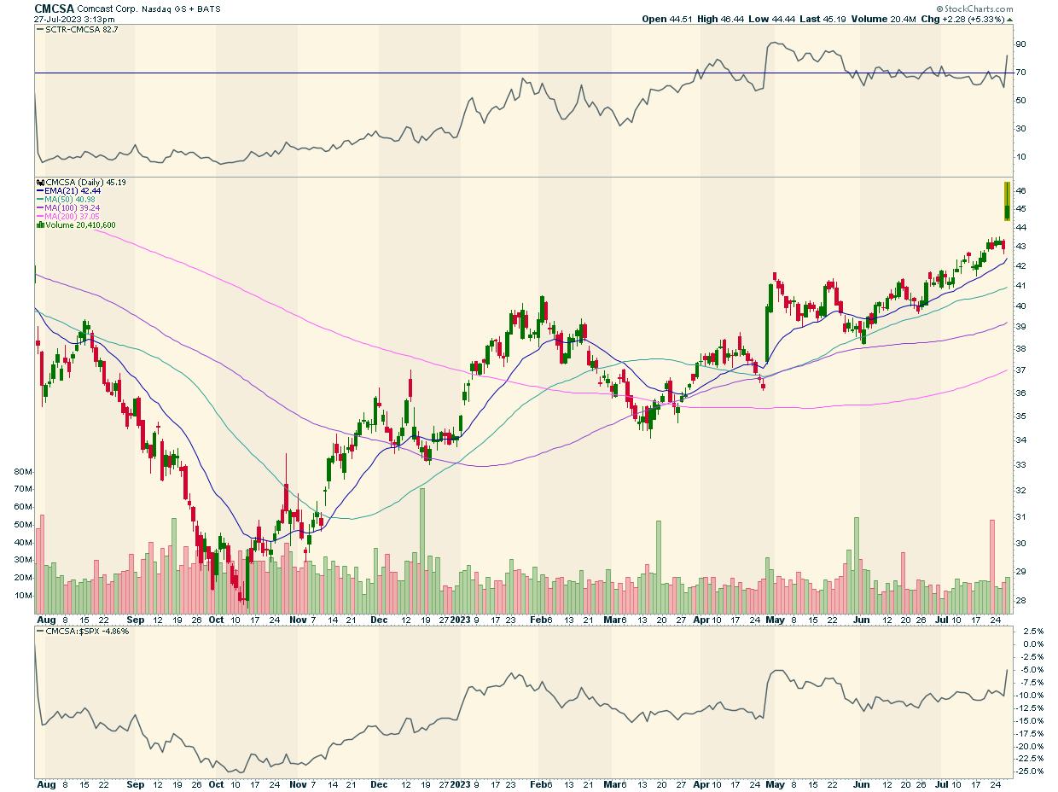Click the latest highlighted green candlestick
This screenshot has width=1058, height=792.
coord(1008,203)
